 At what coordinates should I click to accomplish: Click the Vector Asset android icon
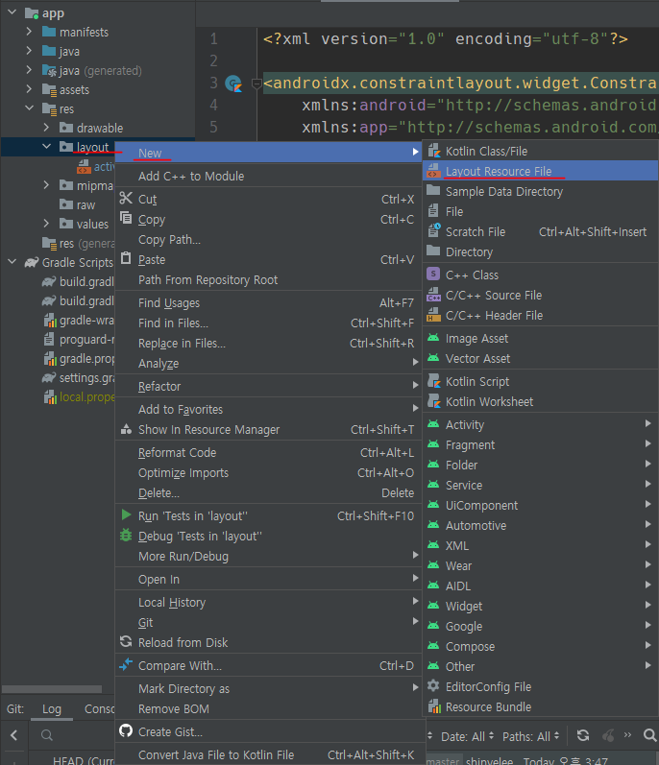pos(433,359)
